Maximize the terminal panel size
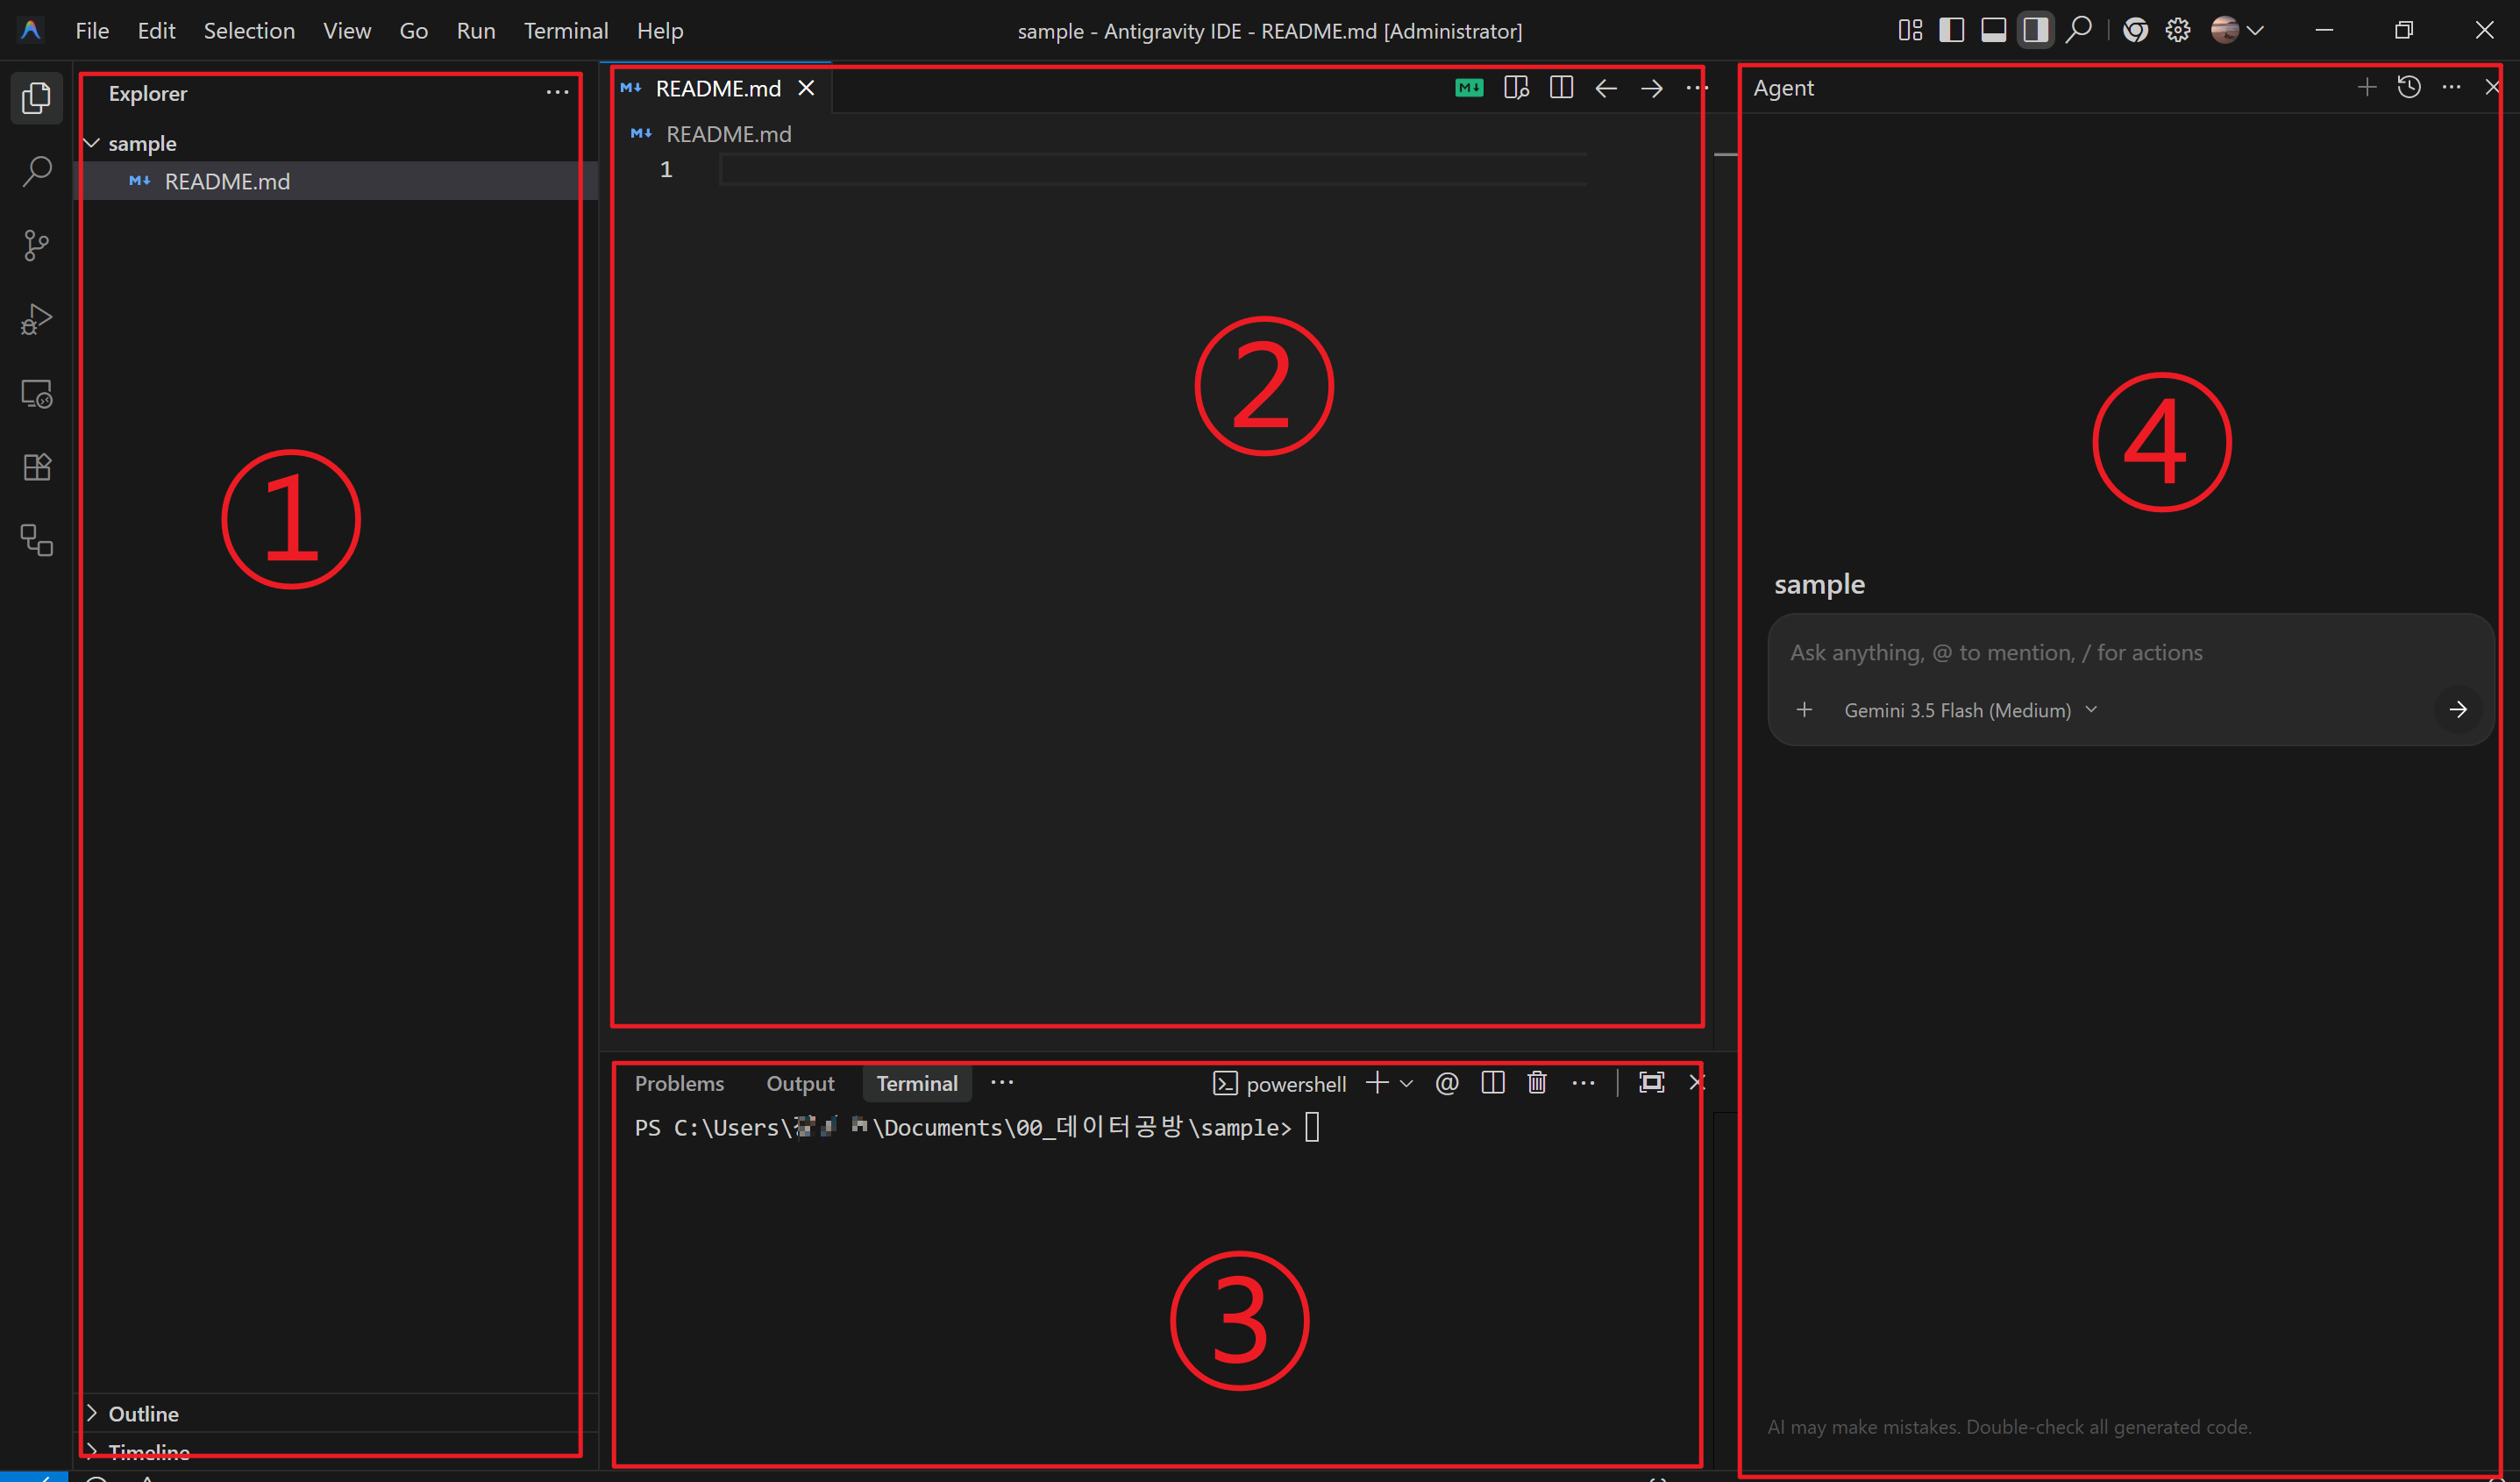Viewport: 2520px width, 1482px height. pos(1652,1083)
